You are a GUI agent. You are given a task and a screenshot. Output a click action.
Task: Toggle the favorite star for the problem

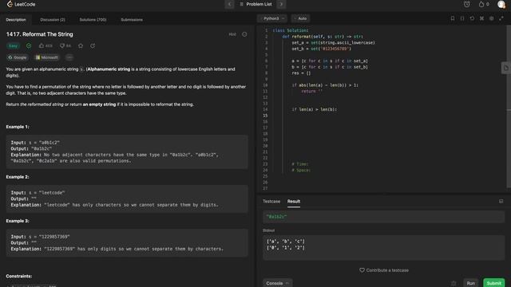(81, 46)
